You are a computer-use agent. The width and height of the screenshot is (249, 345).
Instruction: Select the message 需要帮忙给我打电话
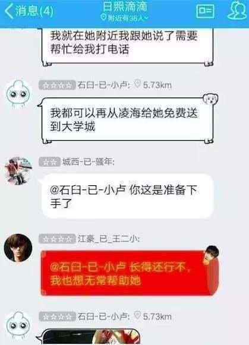[x=127, y=47]
